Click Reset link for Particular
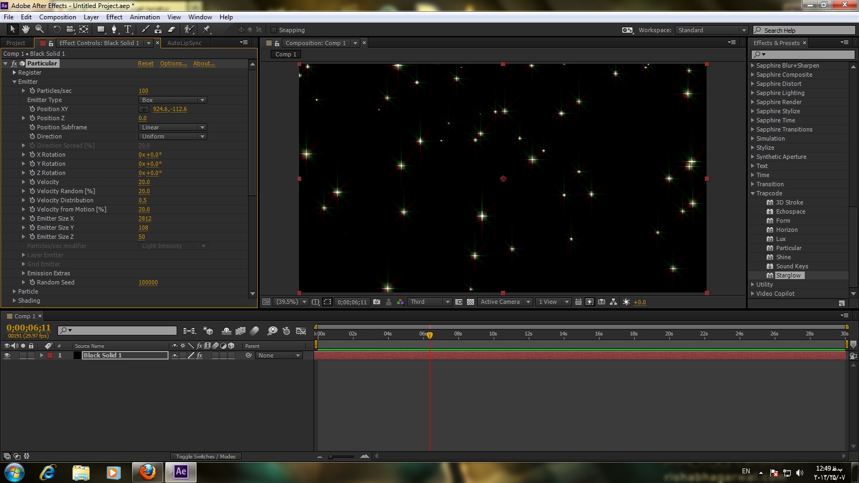The width and height of the screenshot is (859, 483). click(x=145, y=63)
